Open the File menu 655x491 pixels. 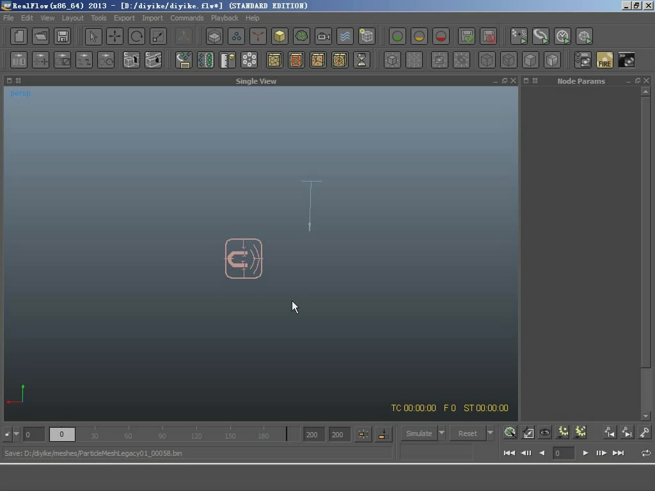tap(8, 18)
